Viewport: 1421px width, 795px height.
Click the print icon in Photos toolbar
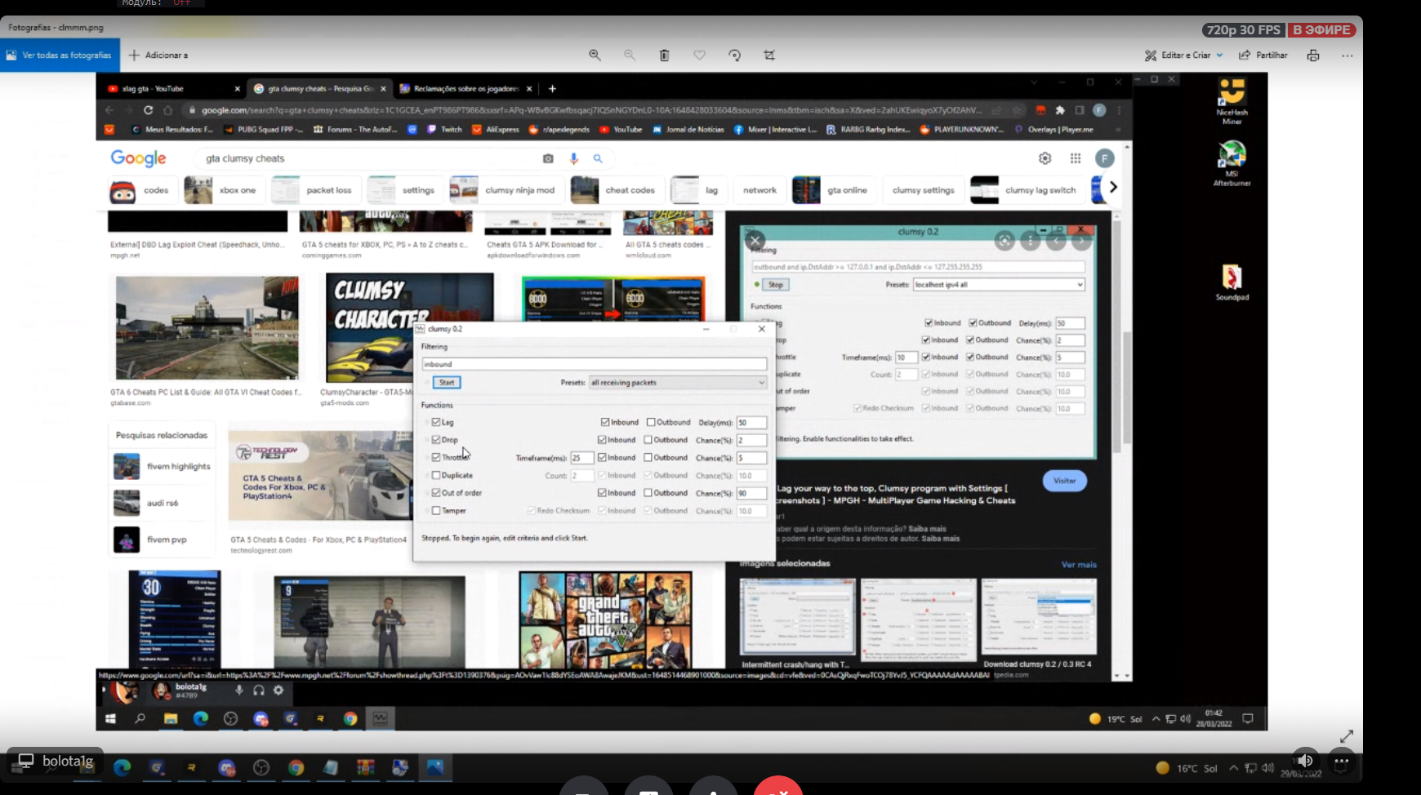coord(1313,56)
